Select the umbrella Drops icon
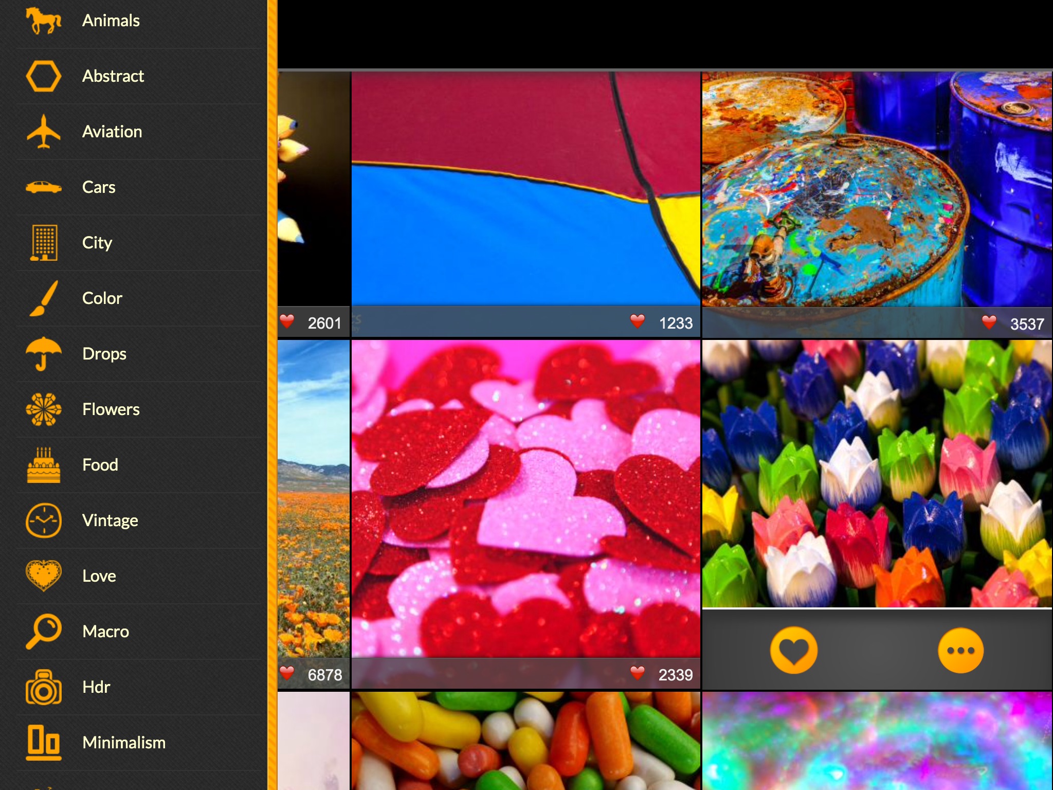Viewport: 1053px width, 790px height. tap(43, 354)
